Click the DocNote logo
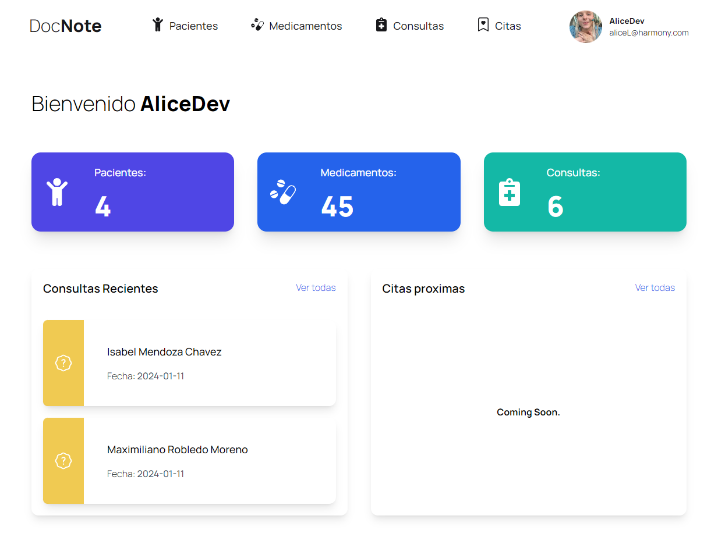The width and height of the screenshot is (718, 544). tap(66, 26)
